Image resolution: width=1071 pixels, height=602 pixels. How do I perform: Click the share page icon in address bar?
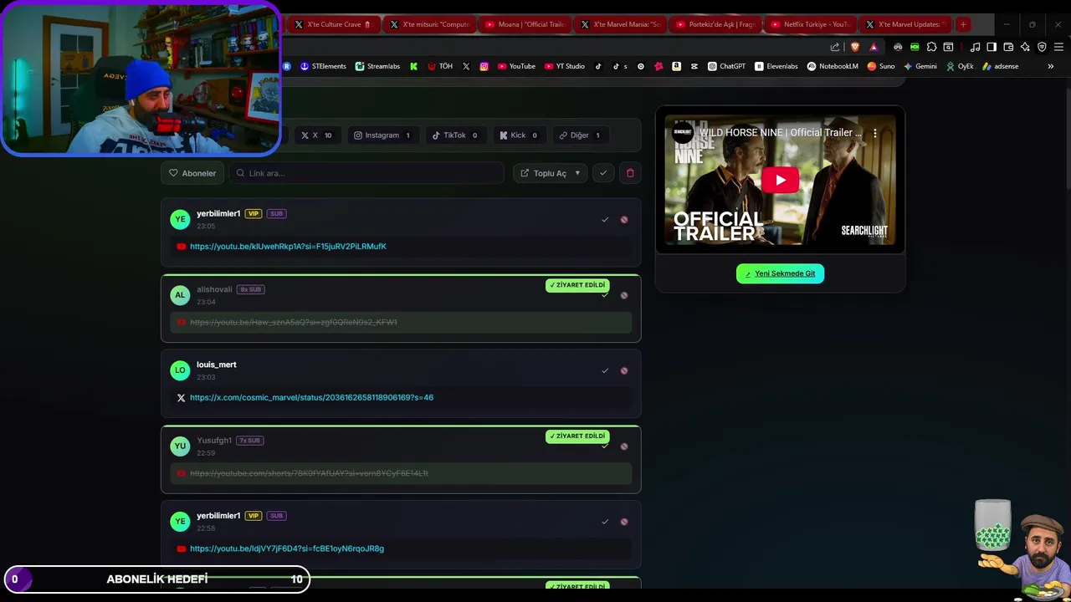point(835,47)
